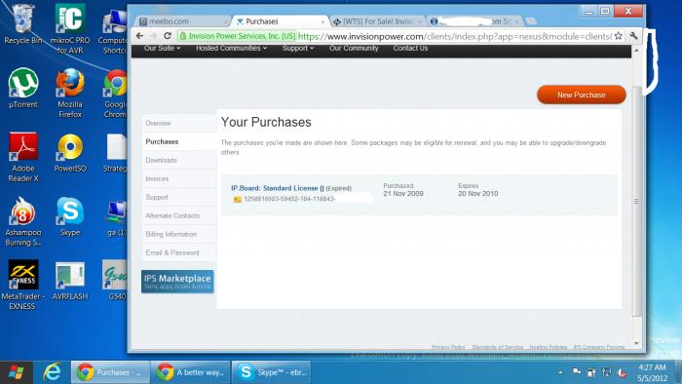Image resolution: width=682 pixels, height=384 pixels.
Task: Open Email & Password sidebar item
Action: point(178,252)
